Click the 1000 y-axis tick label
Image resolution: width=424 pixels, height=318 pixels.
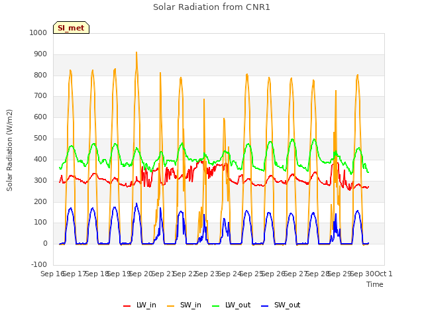(38, 32)
